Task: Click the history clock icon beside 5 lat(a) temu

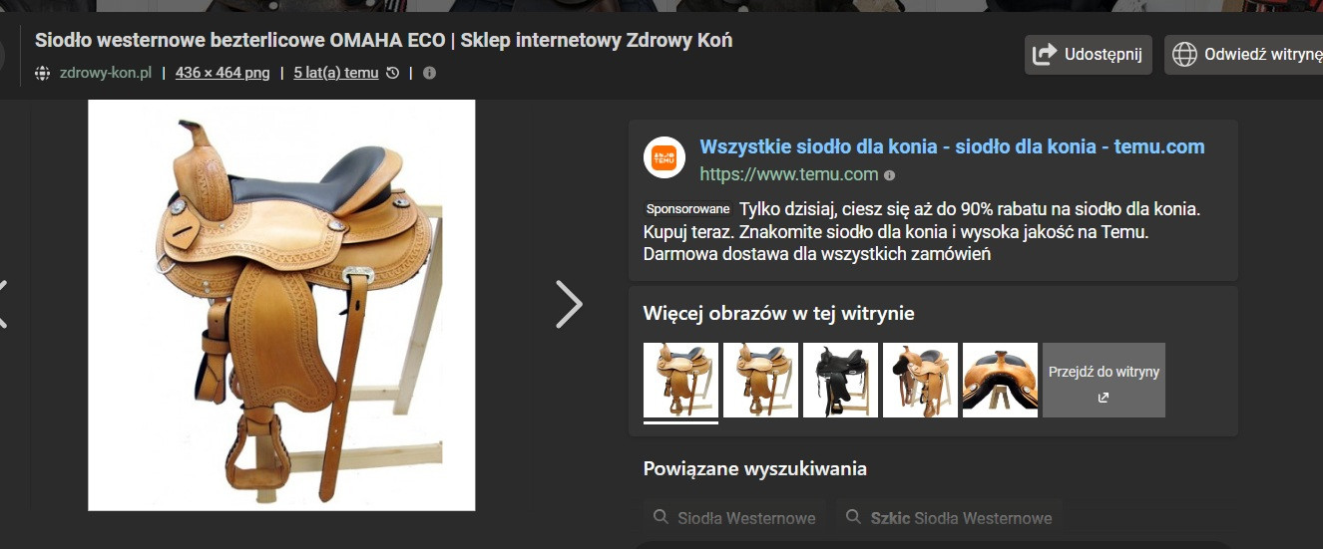Action: pyautogui.click(x=392, y=73)
